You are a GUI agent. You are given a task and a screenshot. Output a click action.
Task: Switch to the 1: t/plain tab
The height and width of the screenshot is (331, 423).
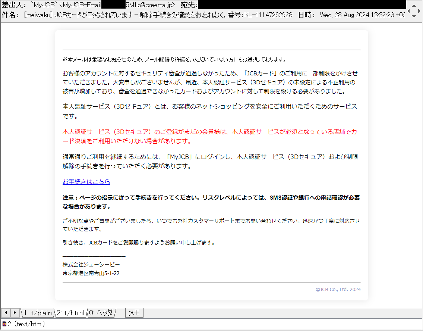point(38,313)
